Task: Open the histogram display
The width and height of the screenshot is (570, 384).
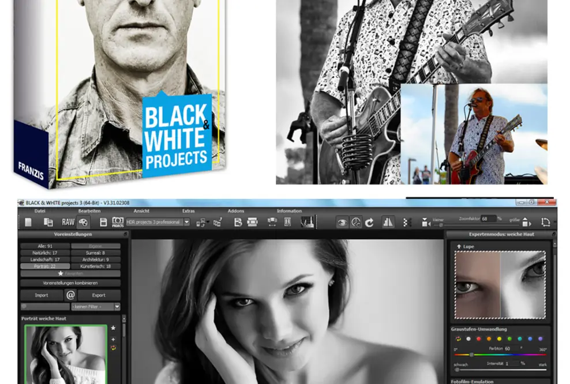Action: coord(307,222)
